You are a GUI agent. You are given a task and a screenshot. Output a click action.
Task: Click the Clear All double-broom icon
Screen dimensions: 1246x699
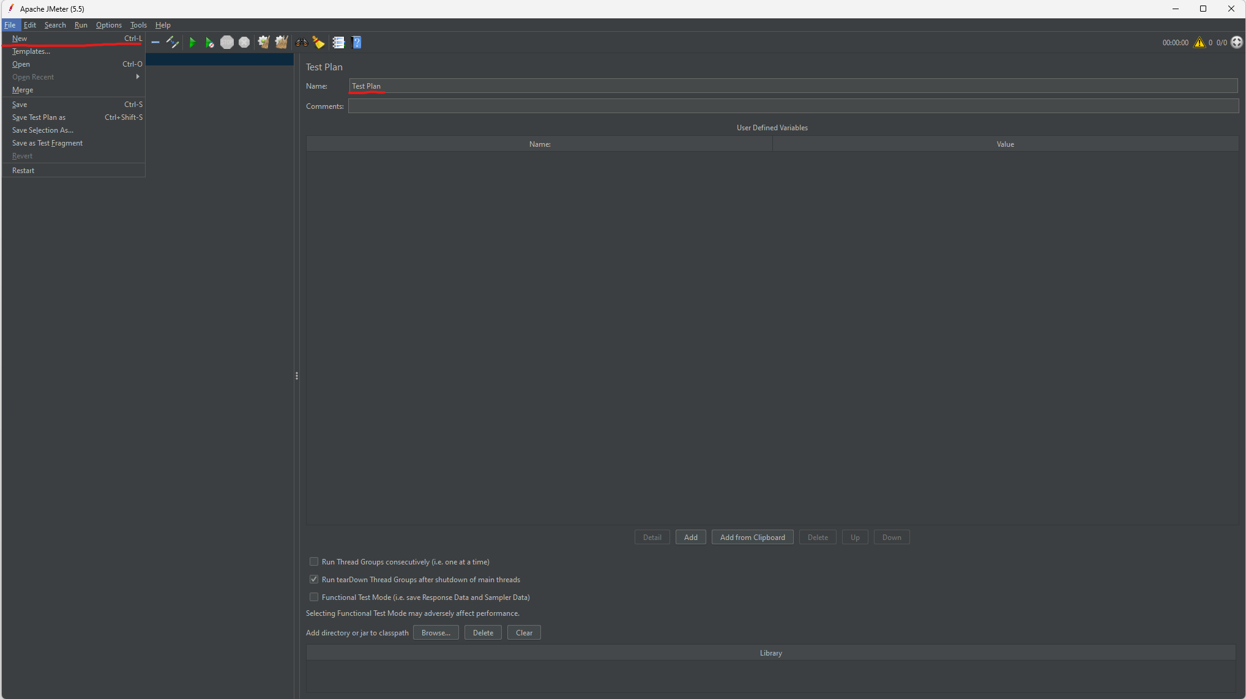[x=282, y=42]
